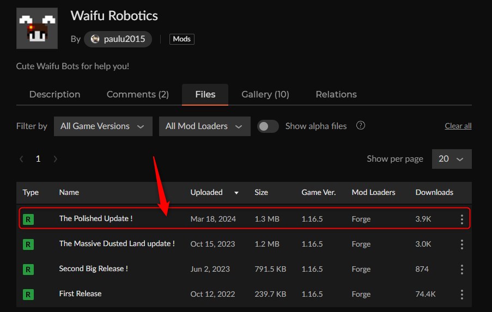Open the Waifu Robotics mod logo image
This screenshot has width=492, height=312.
pyautogui.click(x=37, y=28)
